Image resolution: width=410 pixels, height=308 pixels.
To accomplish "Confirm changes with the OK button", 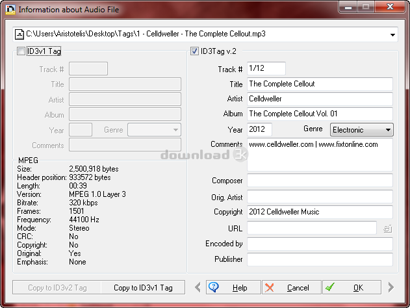I will [352, 287].
